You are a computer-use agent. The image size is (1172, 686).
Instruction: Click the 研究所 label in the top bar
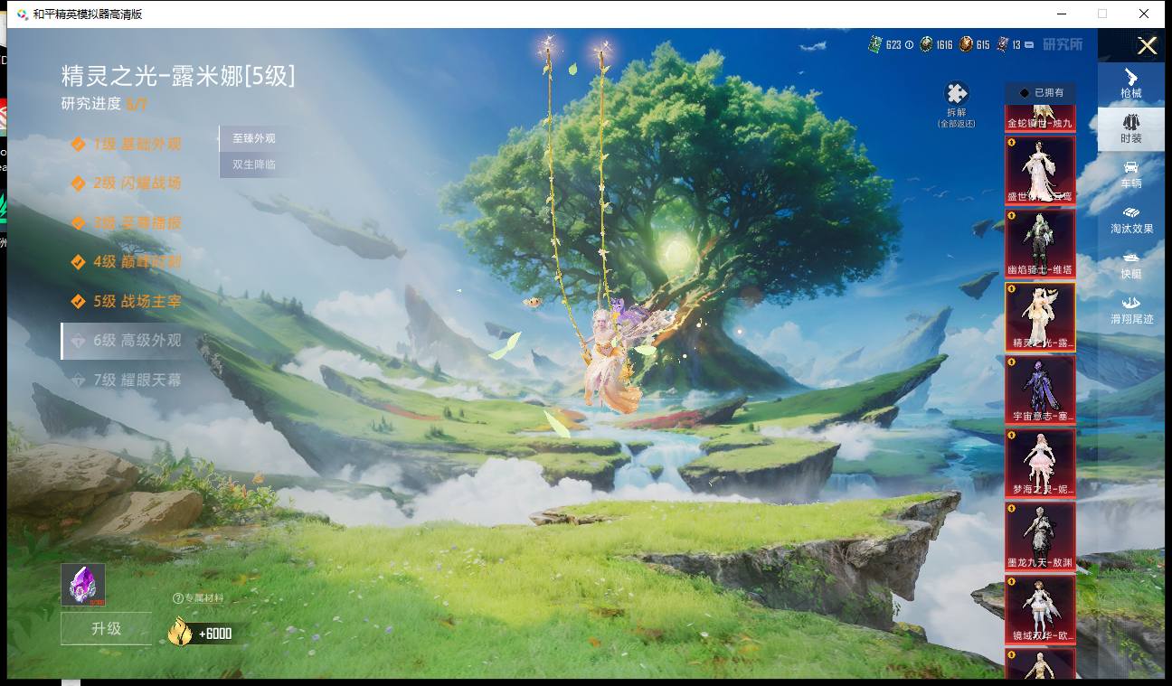(1063, 44)
